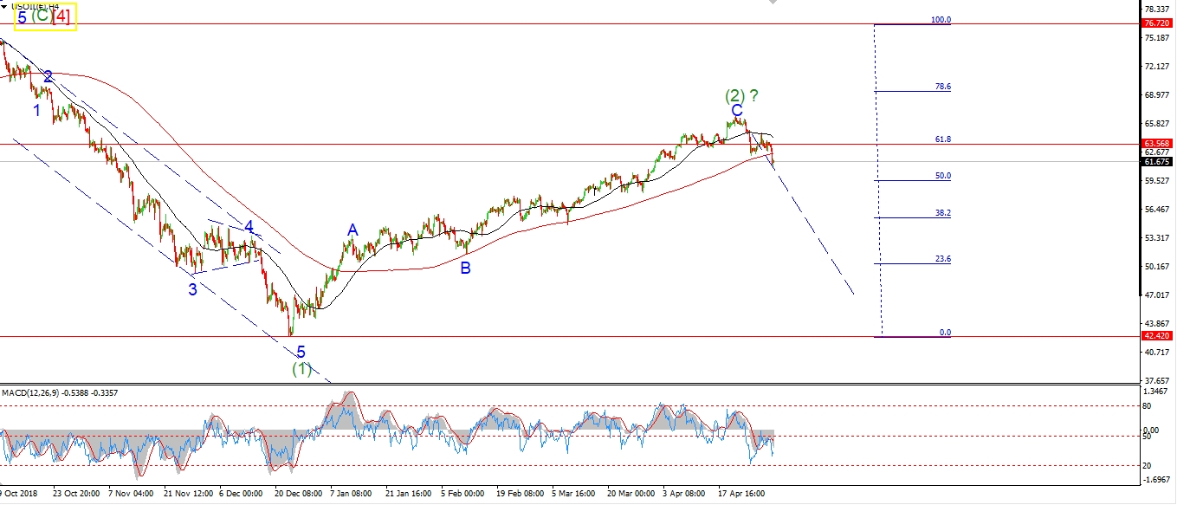Click the 42.420 red price tag

(1157, 336)
